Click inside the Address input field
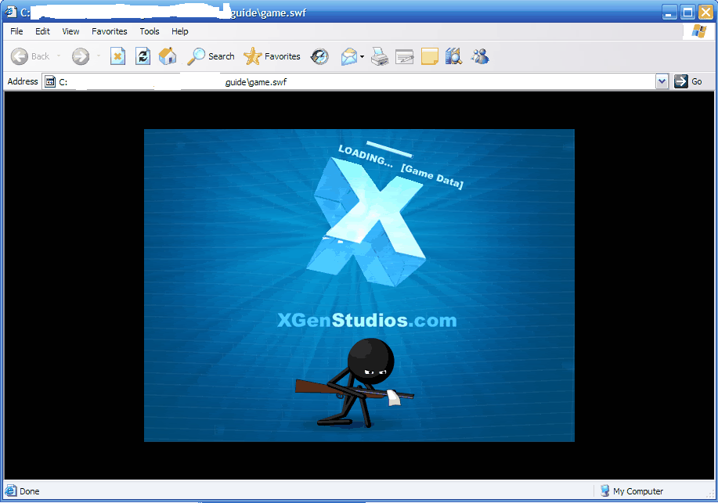The width and height of the screenshot is (718, 503). tap(352, 81)
